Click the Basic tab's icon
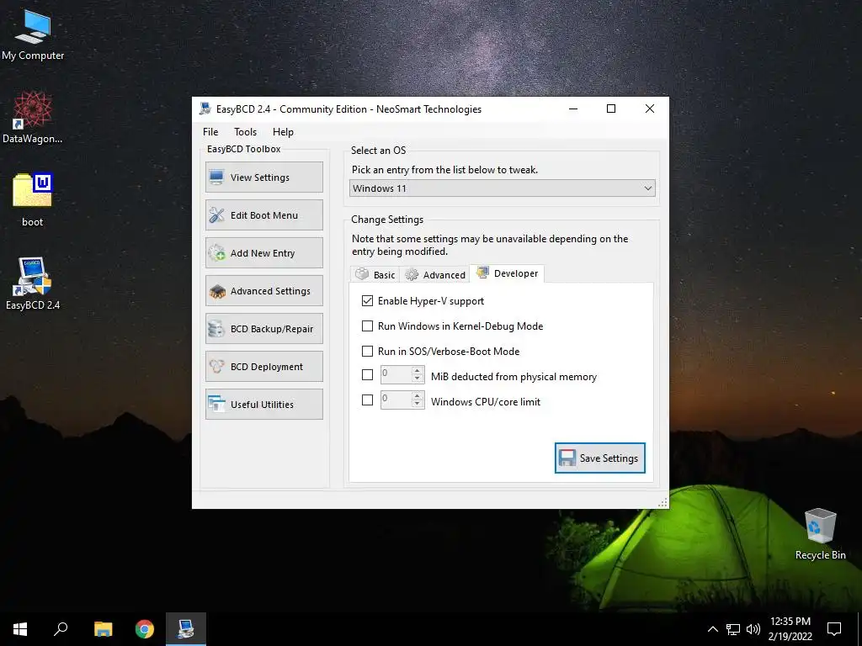This screenshot has width=862, height=646. point(362,274)
